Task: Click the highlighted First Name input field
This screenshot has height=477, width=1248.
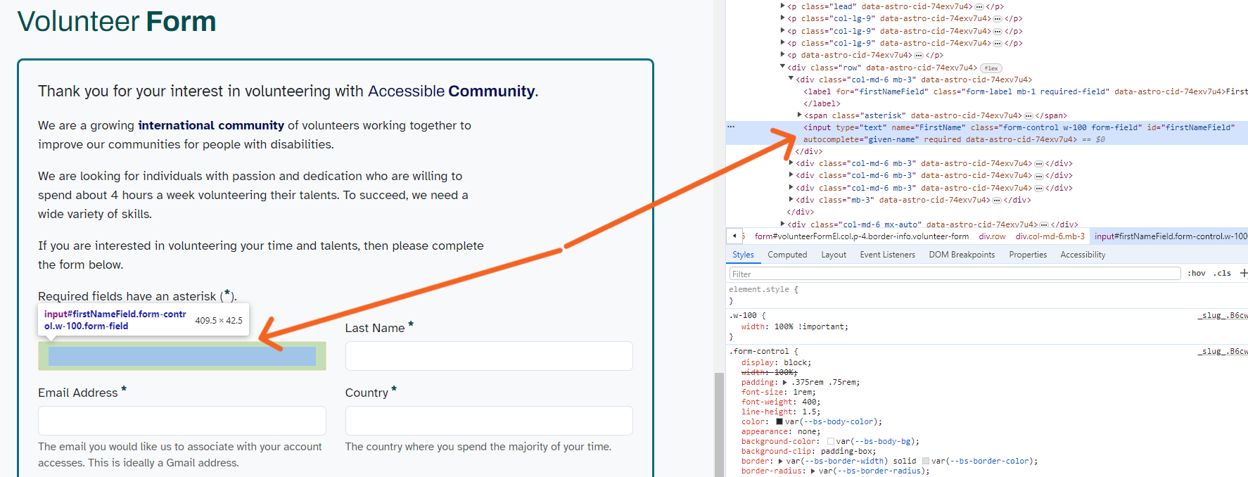Action: (x=182, y=356)
